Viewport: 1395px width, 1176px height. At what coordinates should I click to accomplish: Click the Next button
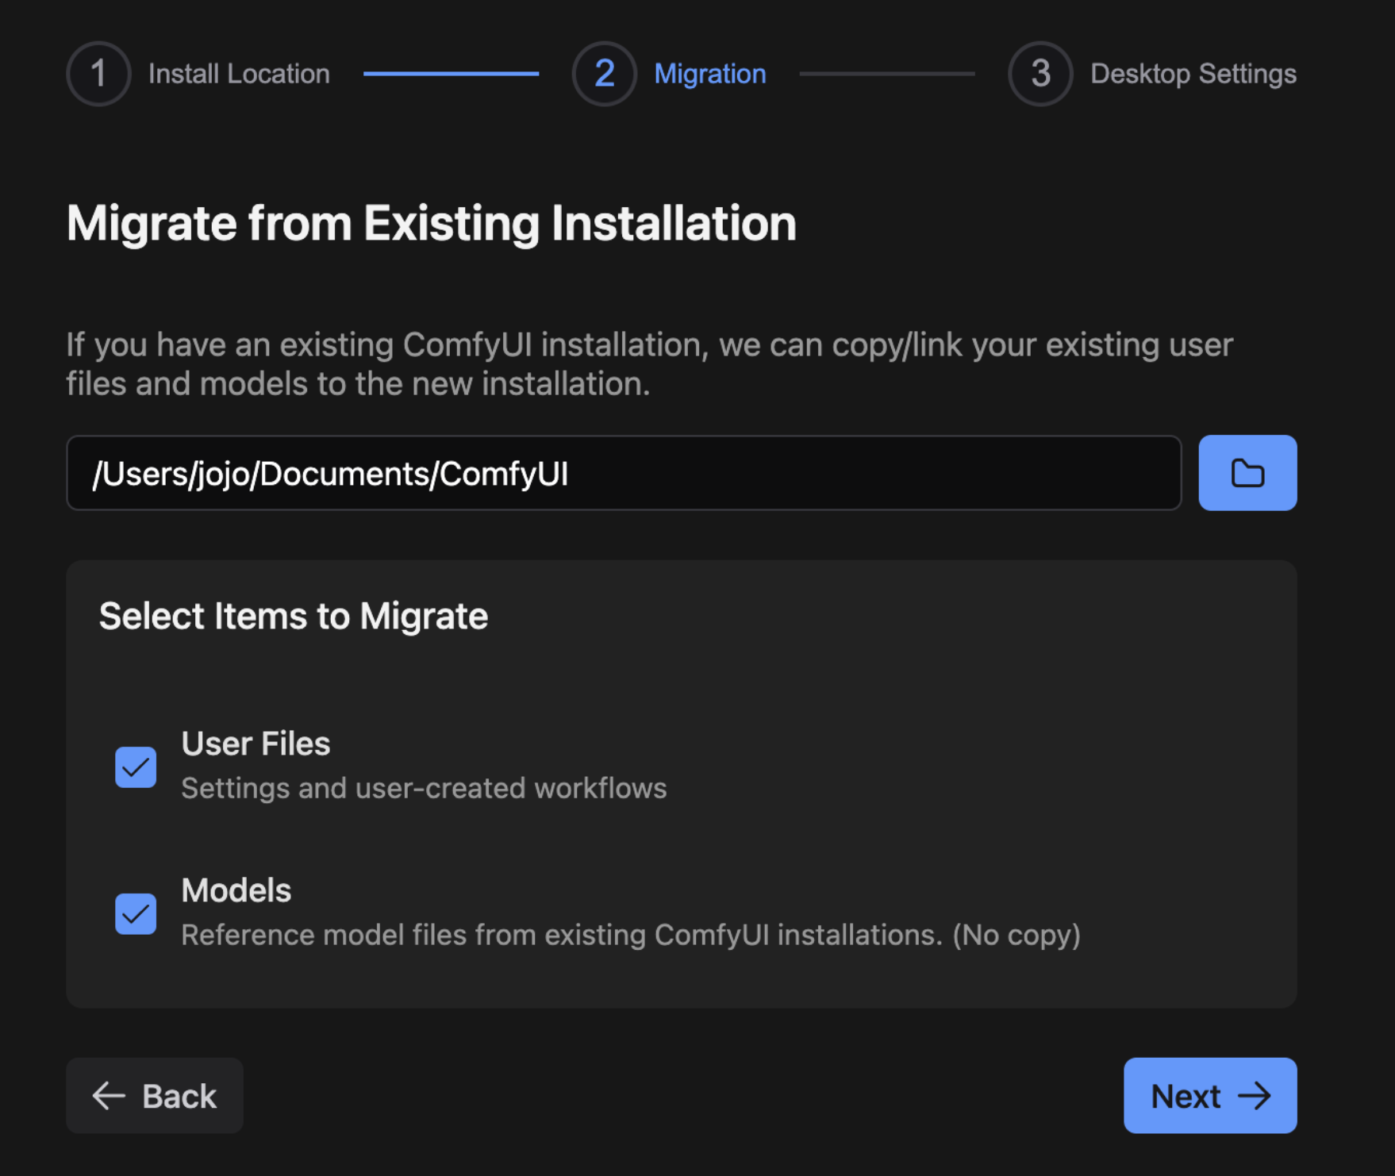click(x=1210, y=1095)
